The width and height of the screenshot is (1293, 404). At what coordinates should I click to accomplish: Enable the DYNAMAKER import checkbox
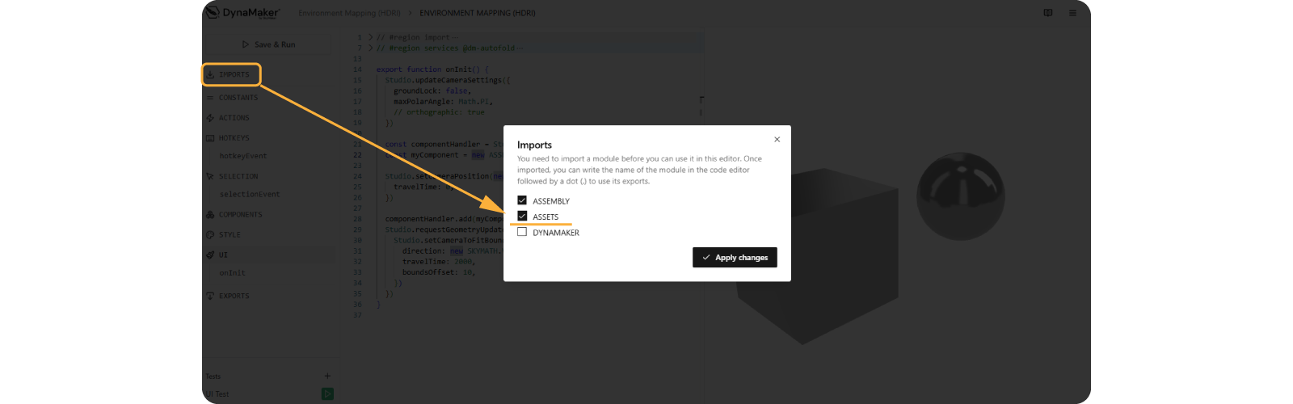tap(522, 232)
